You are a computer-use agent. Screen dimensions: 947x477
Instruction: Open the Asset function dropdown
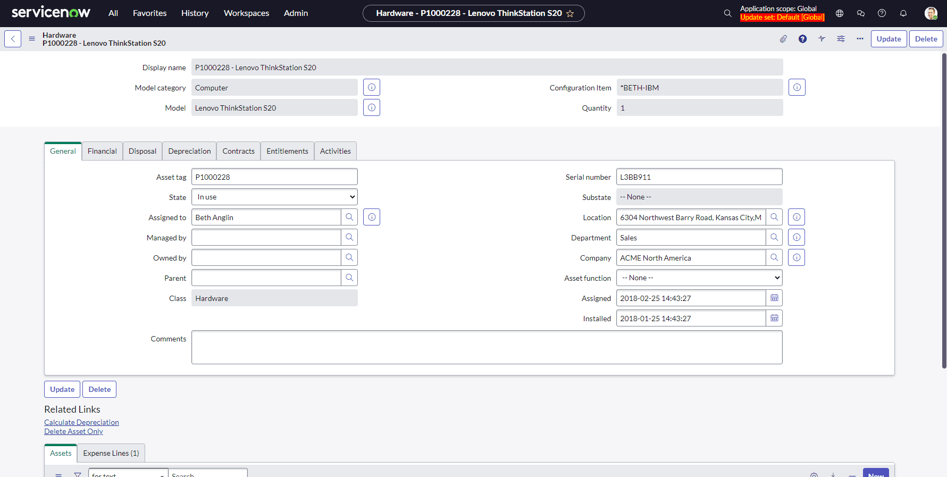(x=699, y=278)
